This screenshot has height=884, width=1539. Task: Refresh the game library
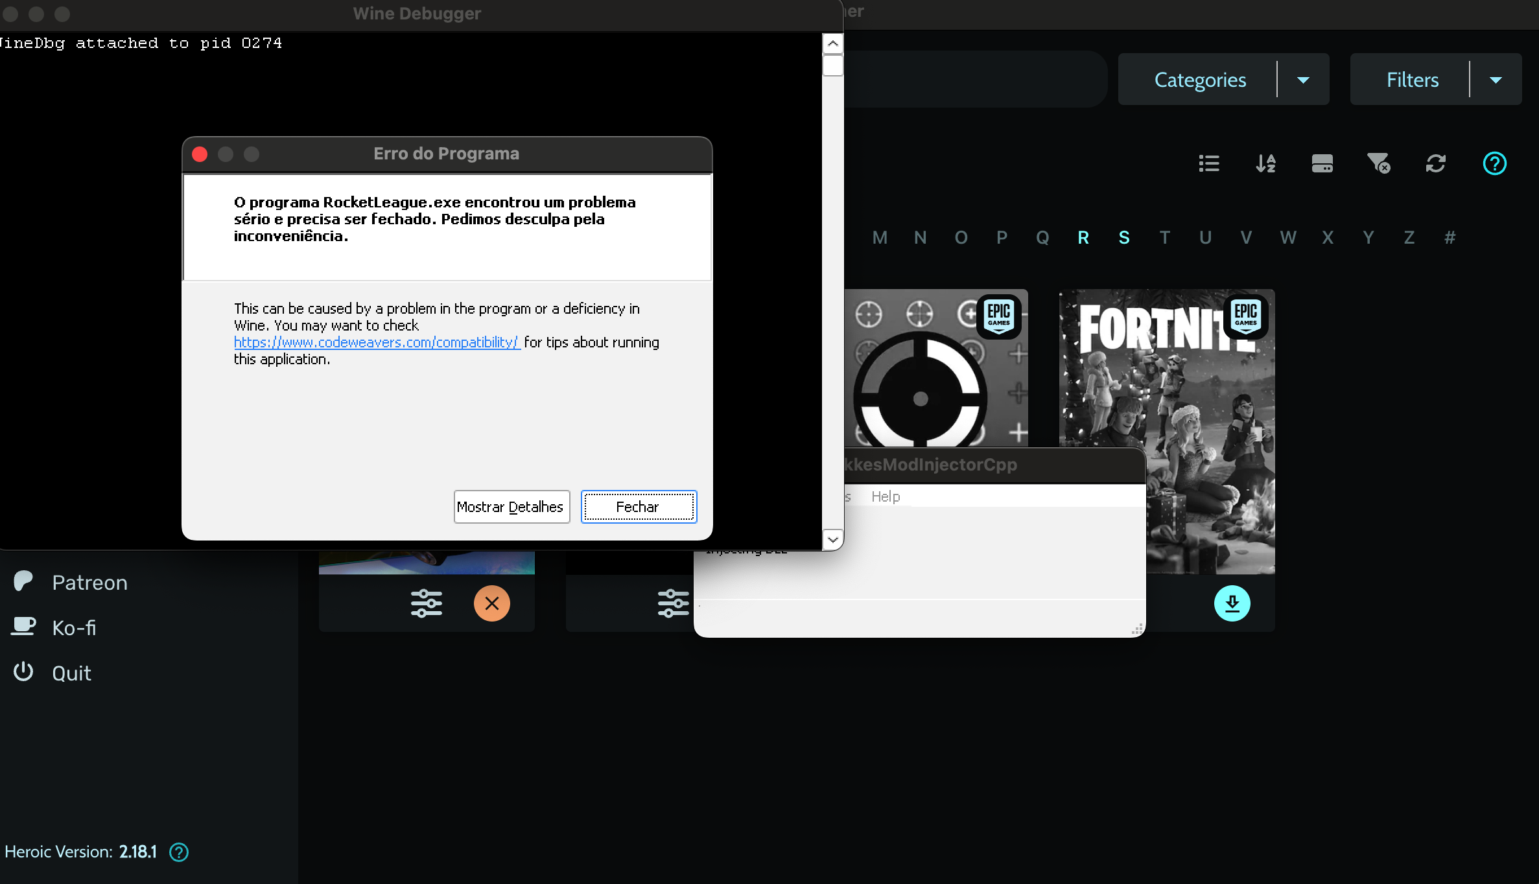[1436, 163]
